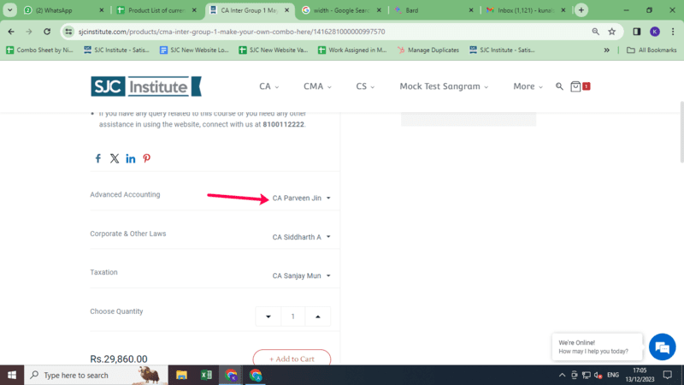Select the Taxation faculty dropdown
The height and width of the screenshot is (385, 684).
pos(301,276)
